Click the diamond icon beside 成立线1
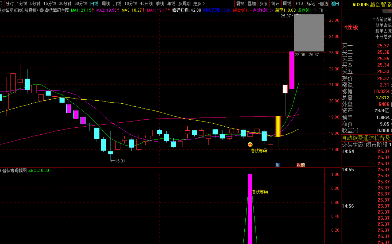 pos(315,10)
